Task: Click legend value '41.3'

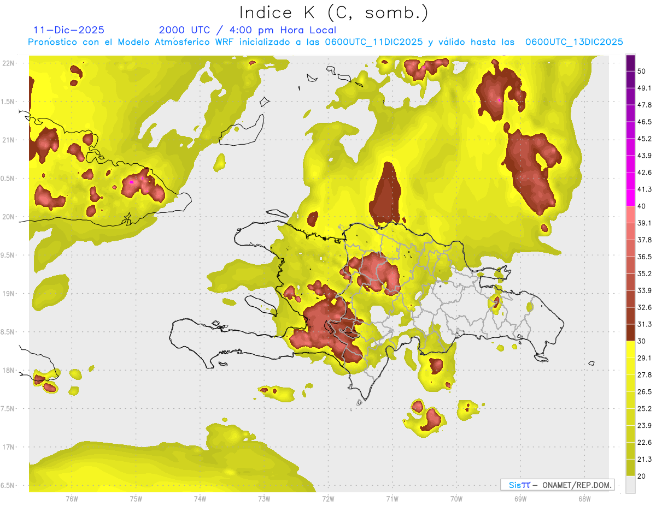Action: (645, 189)
